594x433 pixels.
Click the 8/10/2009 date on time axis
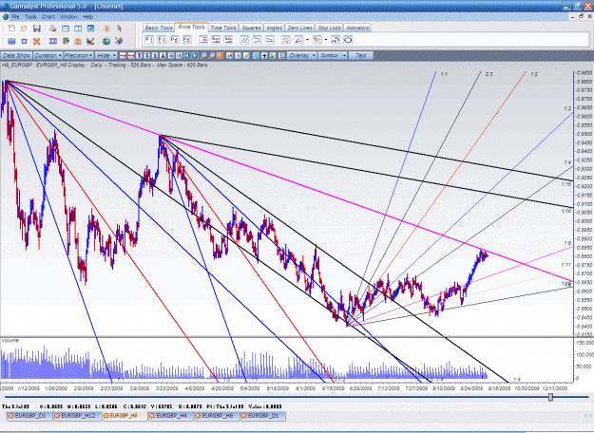tap(444, 388)
